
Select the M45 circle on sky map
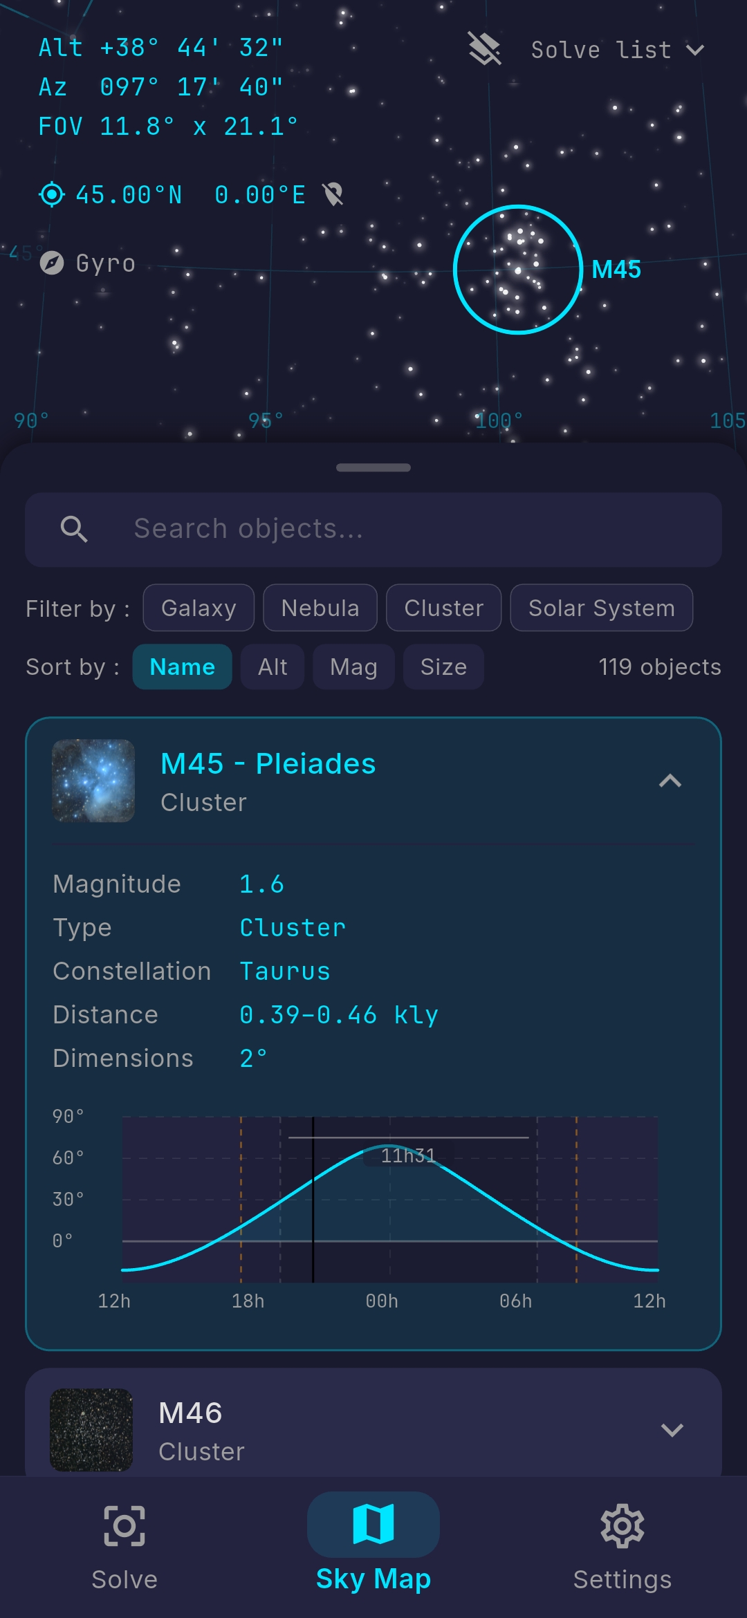[x=517, y=270]
